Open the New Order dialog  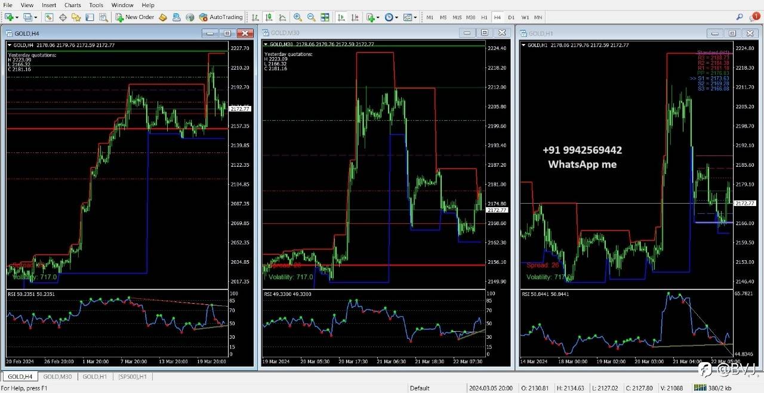click(x=135, y=17)
